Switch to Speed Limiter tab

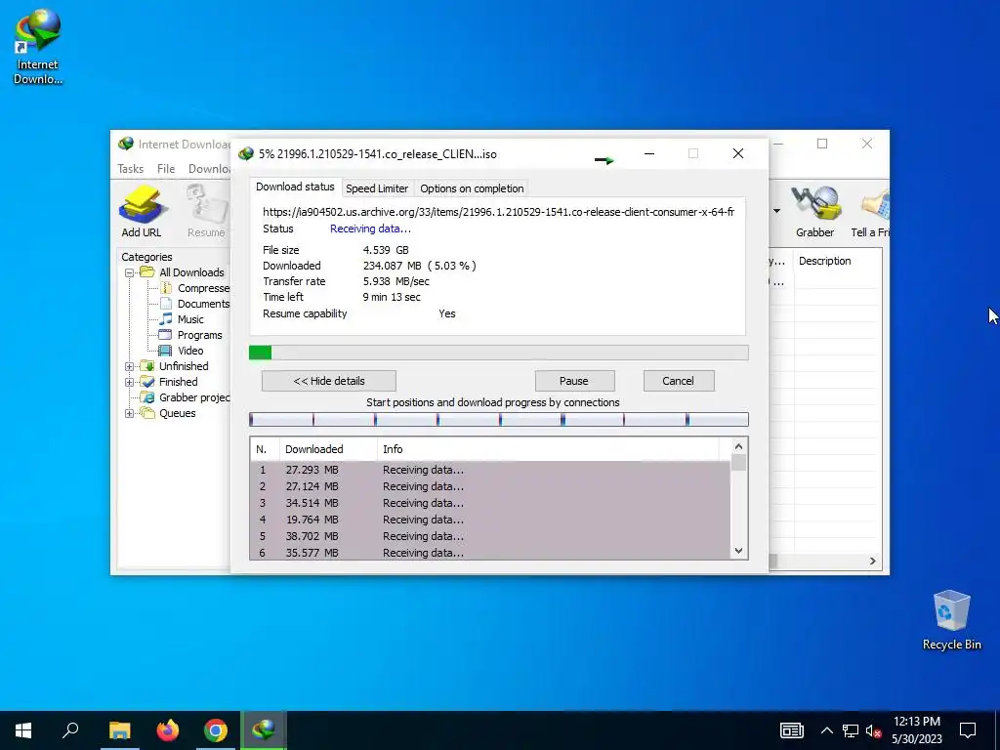(x=377, y=188)
